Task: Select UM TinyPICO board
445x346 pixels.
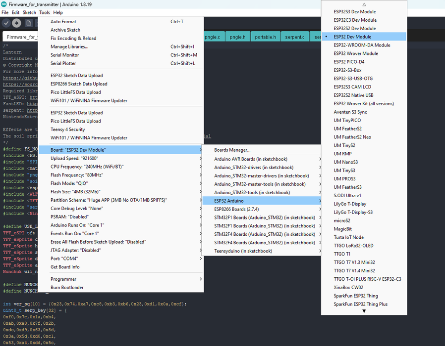Action: pyautogui.click(x=364, y=120)
